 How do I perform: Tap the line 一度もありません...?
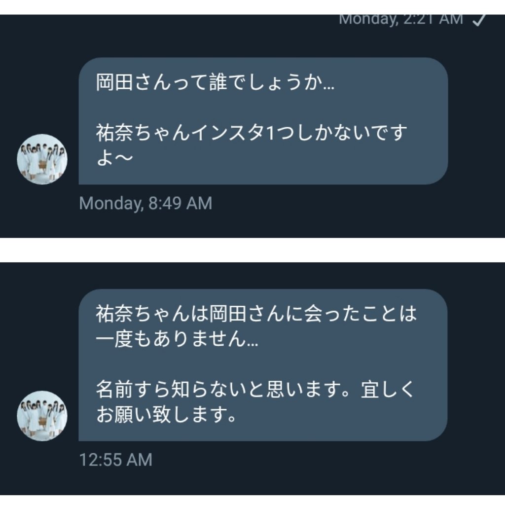coord(177,339)
